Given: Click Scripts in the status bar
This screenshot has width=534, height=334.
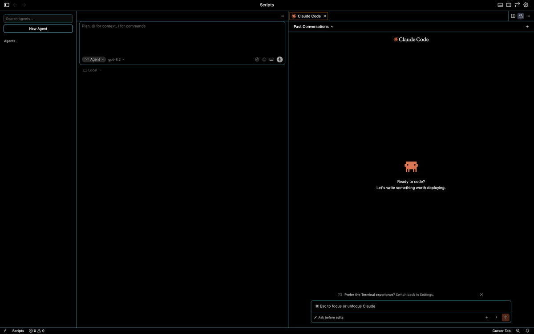Looking at the screenshot, I should tap(18, 331).
